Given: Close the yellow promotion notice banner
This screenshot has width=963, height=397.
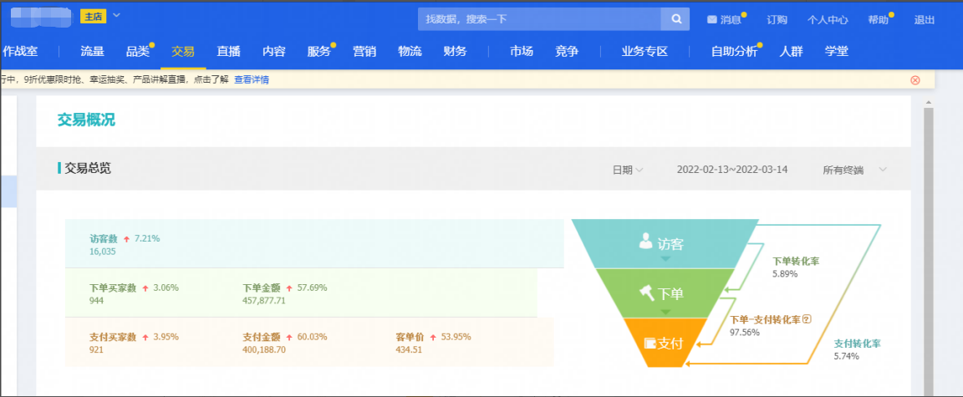Looking at the screenshot, I should click(x=915, y=80).
